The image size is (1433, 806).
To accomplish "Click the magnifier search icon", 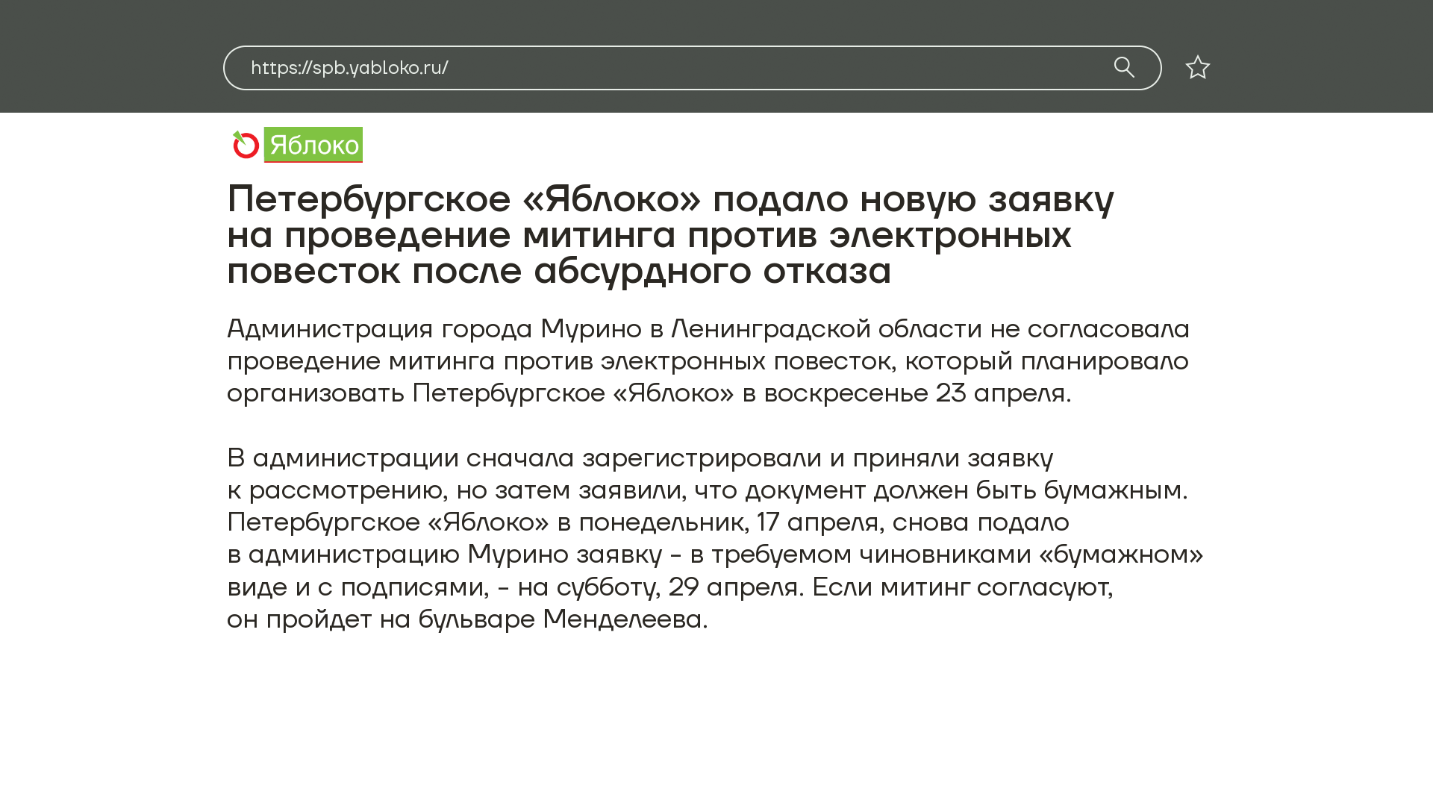I will (x=1124, y=67).
